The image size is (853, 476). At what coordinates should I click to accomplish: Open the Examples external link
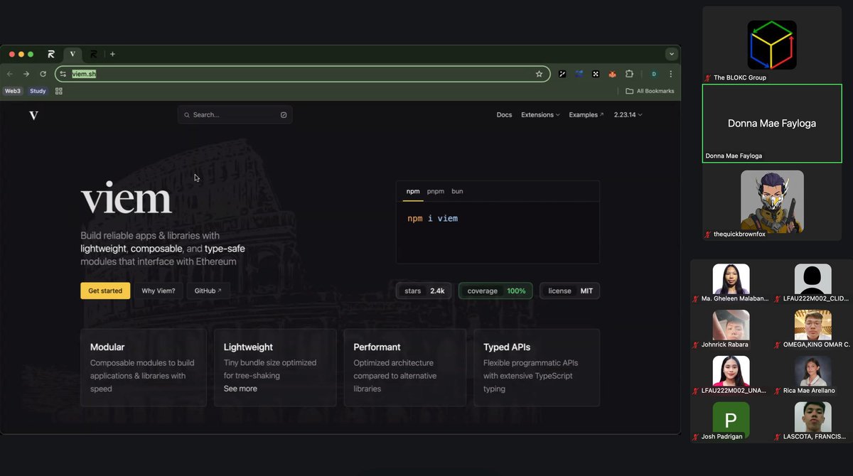point(586,114)
